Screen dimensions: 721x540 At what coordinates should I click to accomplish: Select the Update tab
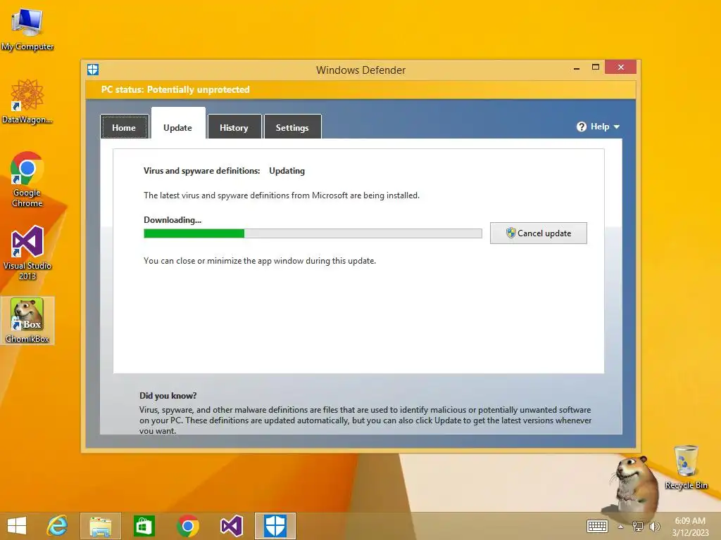point(178,127)
